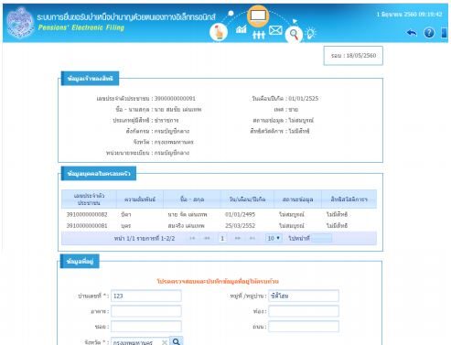The width and height of the screenshot is (451, 345).
Task: Click owner birth date 01/01/2525
Action: [x=304, y=99]
